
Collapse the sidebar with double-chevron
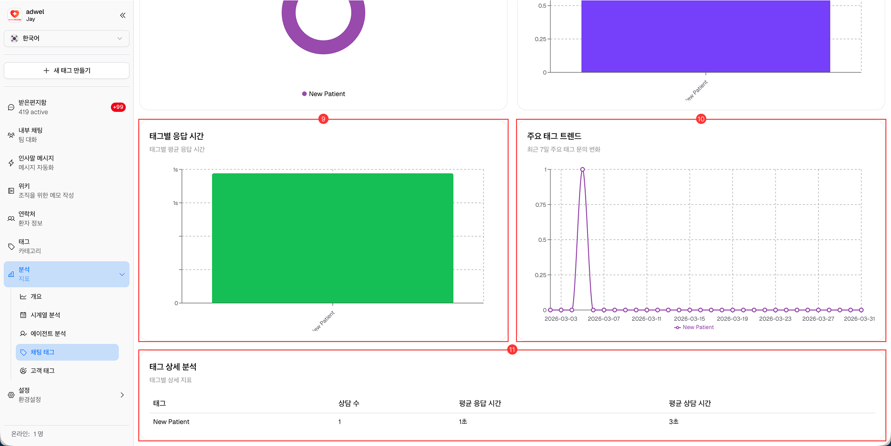point(123,15)
